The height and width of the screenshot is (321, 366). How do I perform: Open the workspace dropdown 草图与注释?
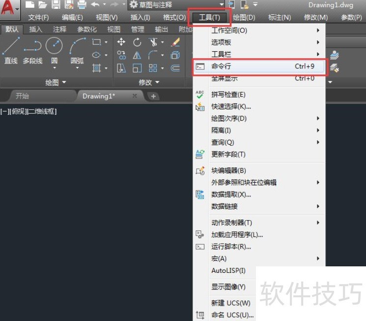[176, 5]
